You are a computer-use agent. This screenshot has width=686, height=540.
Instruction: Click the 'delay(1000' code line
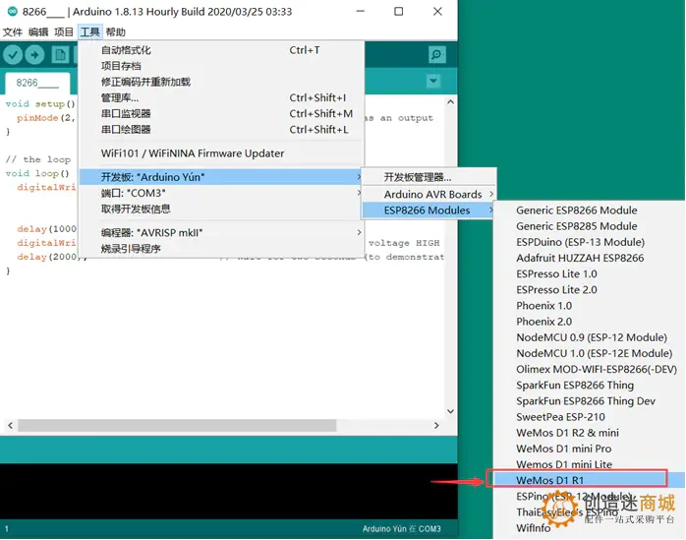point(47,229)
